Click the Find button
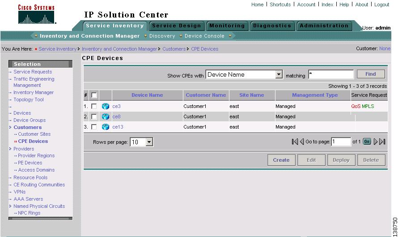This screenshot has width=398, height=237. (371, 74)
